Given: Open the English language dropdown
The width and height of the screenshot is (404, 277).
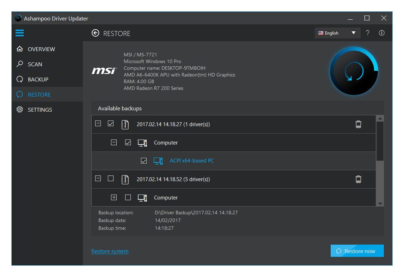Looking at the screenshot, I should tap(337, 33).
